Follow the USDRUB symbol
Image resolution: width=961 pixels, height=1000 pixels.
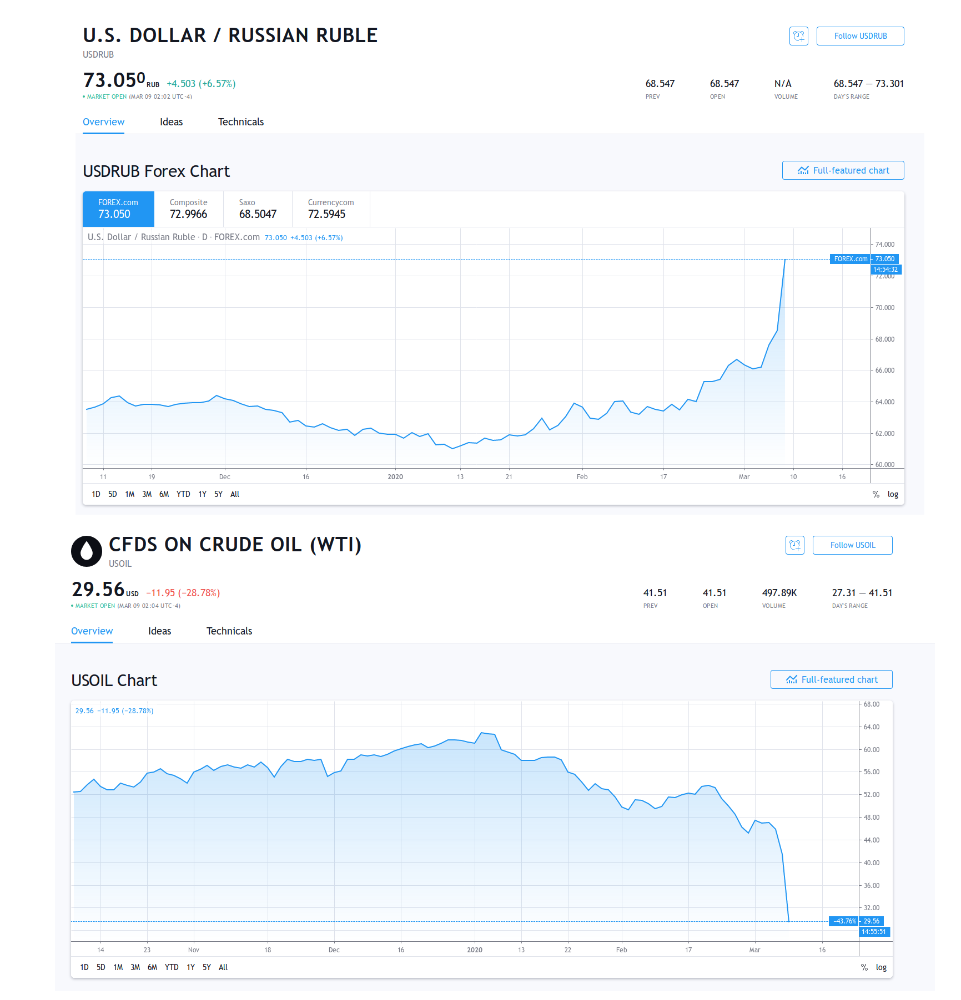pyautogui.click(x=860, y=36)
